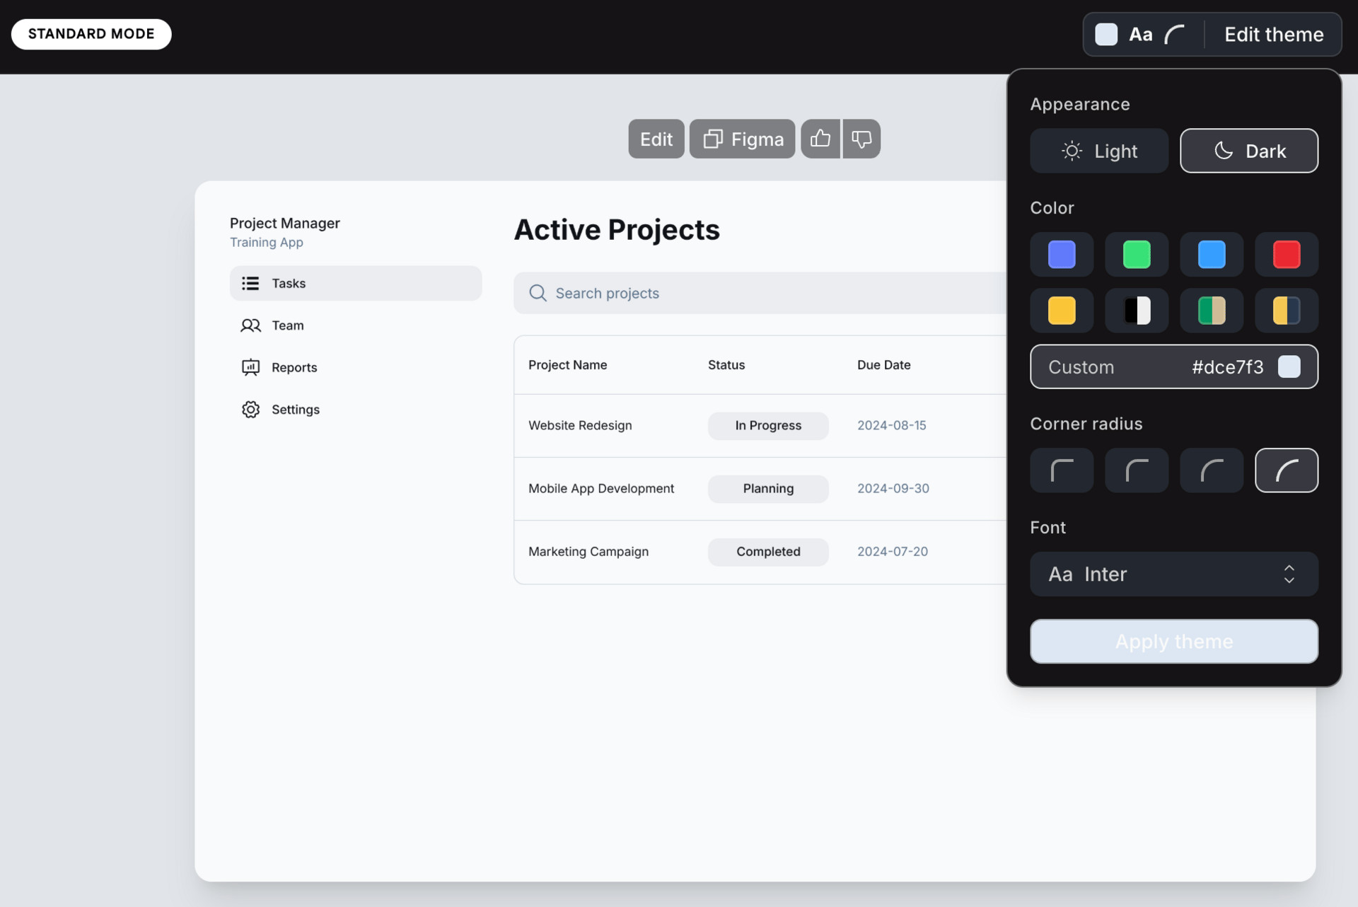Image resolution: width=1358 pixels, height=907 pixels.
Task: Click the Team people icon in sidebar
Action: click(x=250, y=325)
